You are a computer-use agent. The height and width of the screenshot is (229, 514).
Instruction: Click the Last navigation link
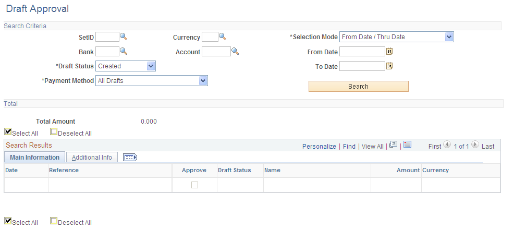click(x=488, y=147)
